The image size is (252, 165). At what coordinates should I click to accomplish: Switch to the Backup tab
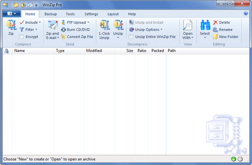point(50,14)
